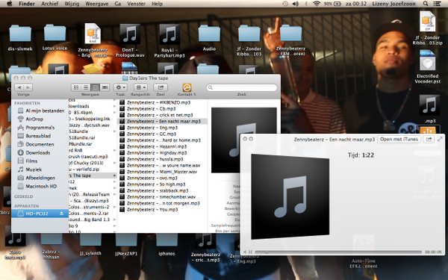Image resolution: width=448 pixels, height=280 pixels.
Task: Pause playback in Quick Look window
Action: tap(250, 252)
